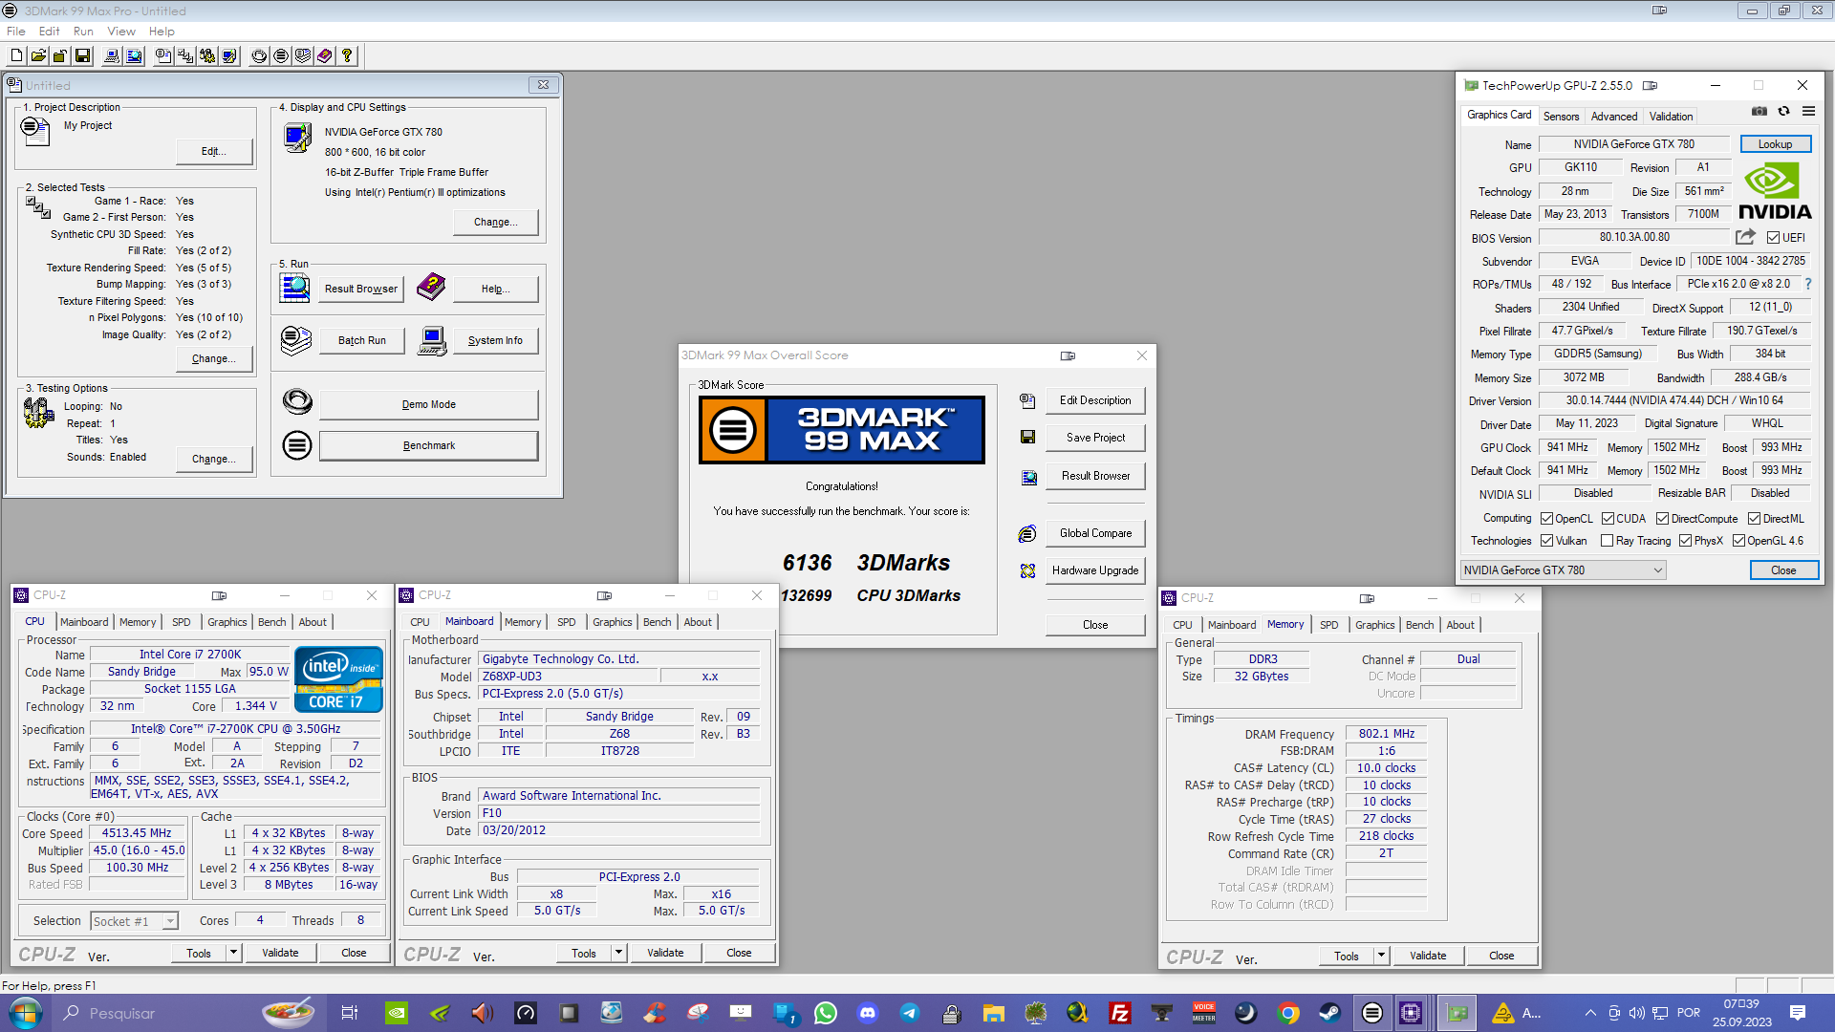
Task: Open the GPU-Z hamburger menu icon
Action: (x=1808, y=112)
